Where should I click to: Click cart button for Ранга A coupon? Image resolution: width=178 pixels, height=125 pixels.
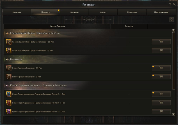(161, 111)
